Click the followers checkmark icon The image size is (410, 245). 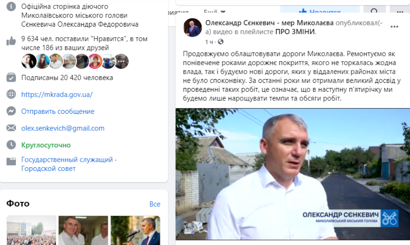pyautogui.click(x=11, y=77)
